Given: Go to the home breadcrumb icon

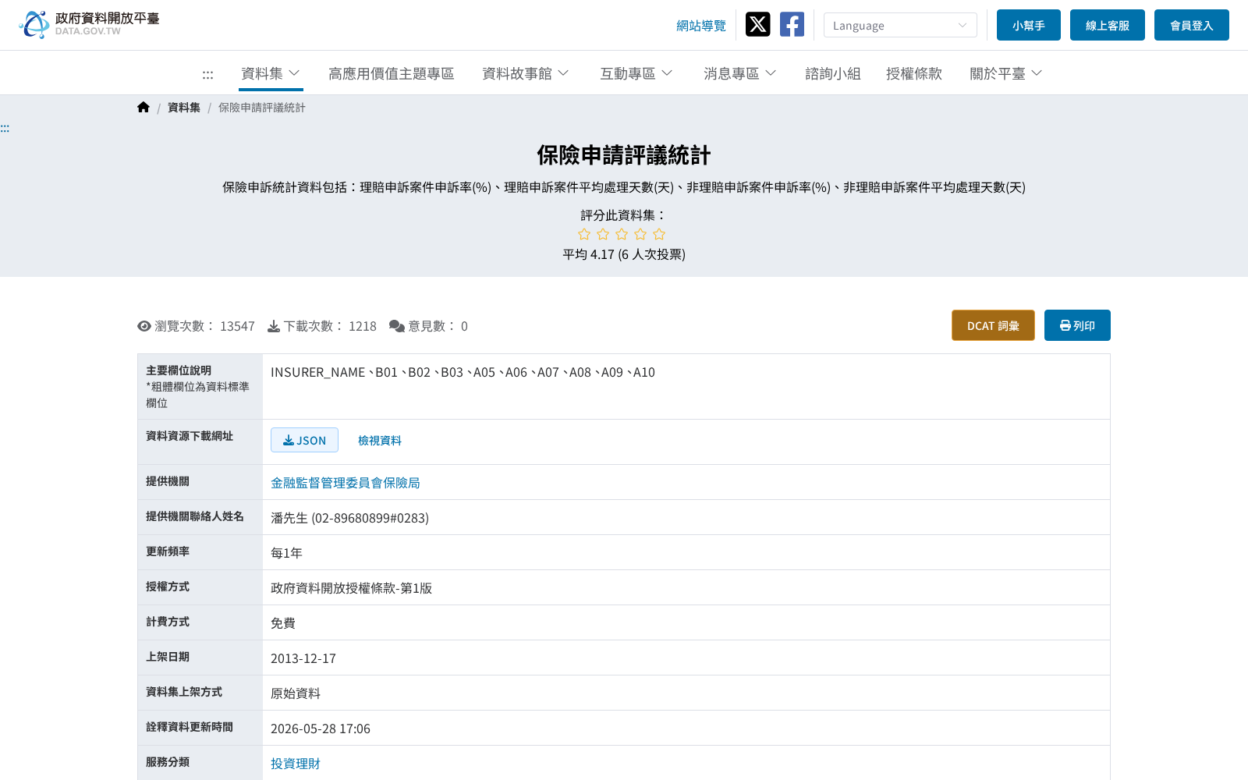Looking at the screenshot, I should point(144,107).
